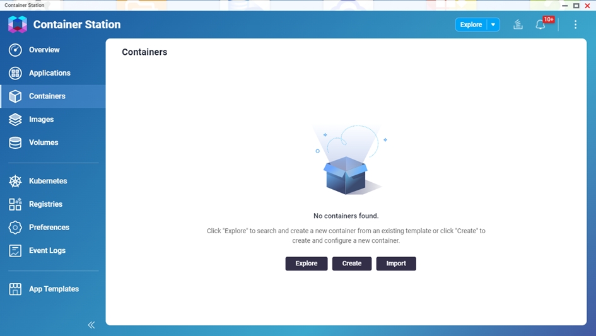Open Volumes via its database icon
Viewport: 596px width, 336px height.
(15, 143)
